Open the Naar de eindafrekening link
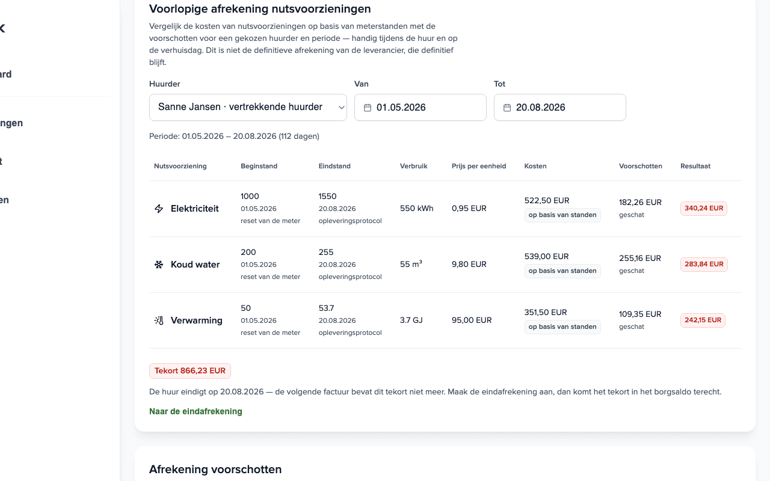This screenshot has width=770, height=481. click(196, 411)
